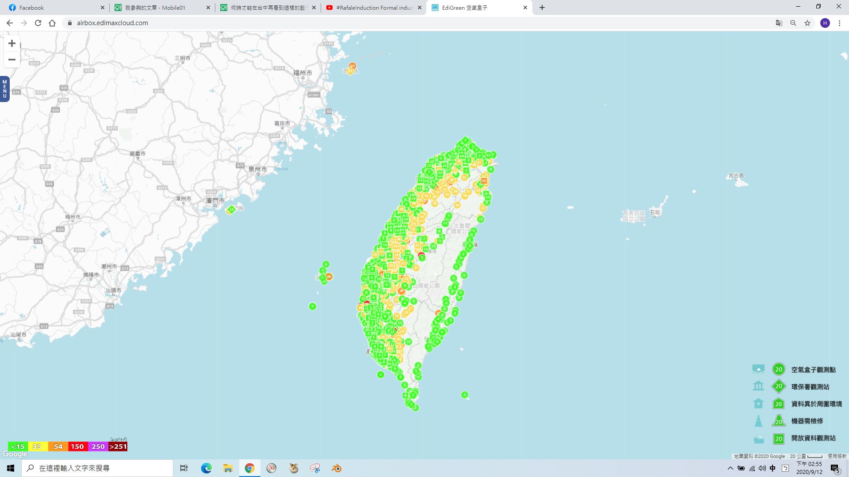Viewport: 849px width, 477px height.
Task: Open Chrome three-dot menu
Action: click(x=839, y=23)
